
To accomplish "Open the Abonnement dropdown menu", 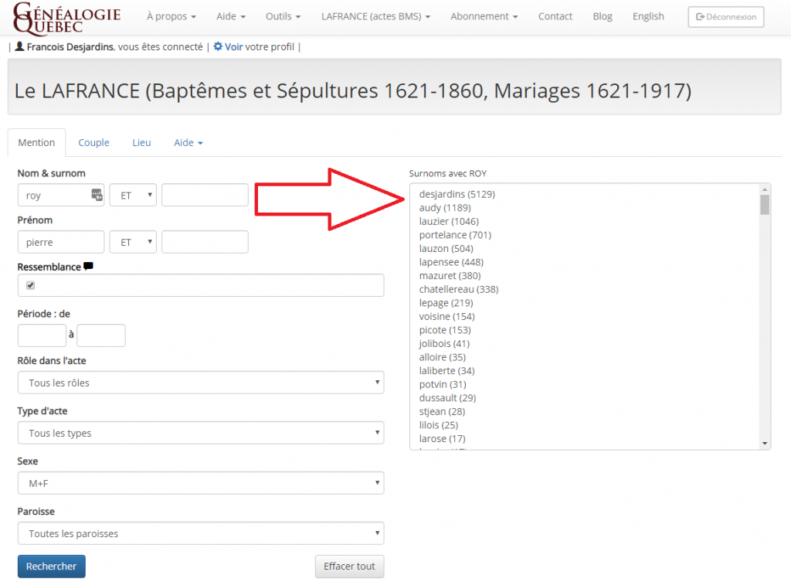I will point(484,17).
